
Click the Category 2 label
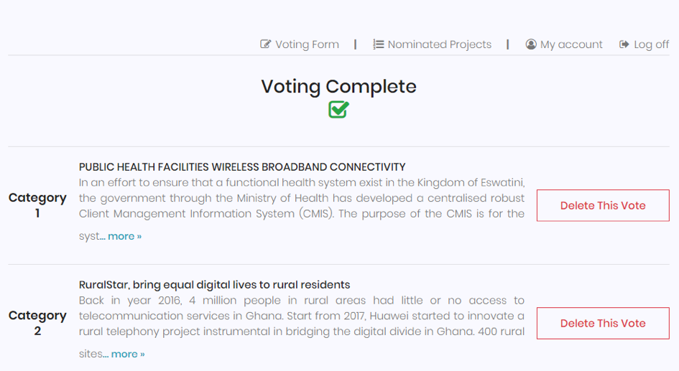click(x=37, y=323)
